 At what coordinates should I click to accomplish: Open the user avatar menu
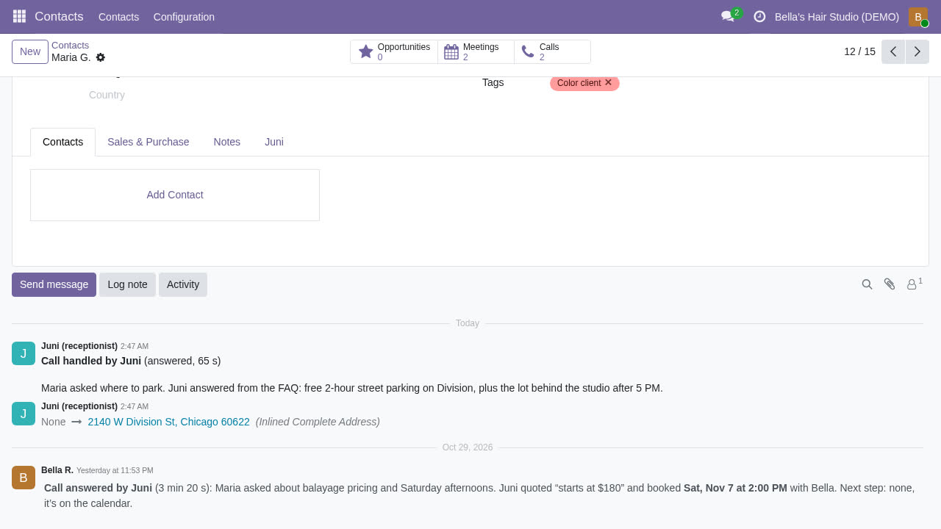918,16
